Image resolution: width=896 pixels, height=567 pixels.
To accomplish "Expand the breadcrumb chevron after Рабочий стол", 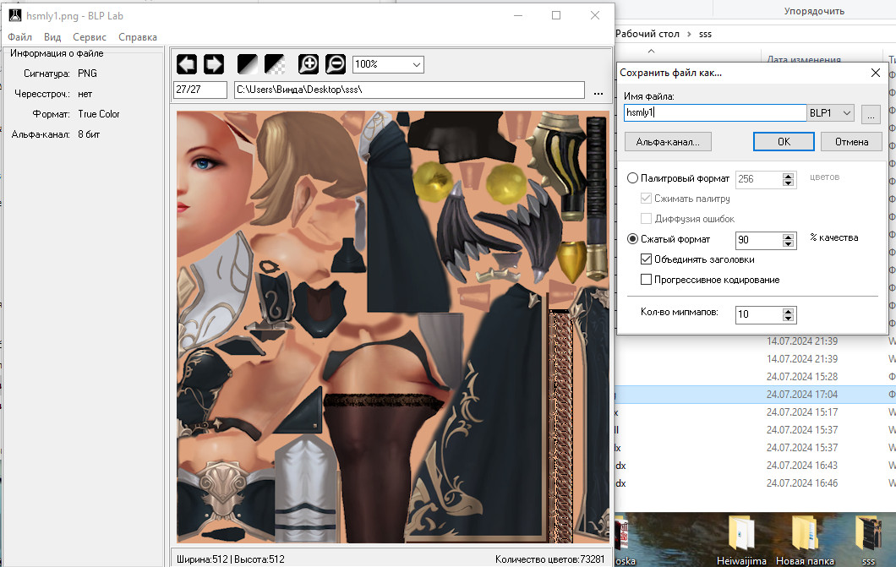I will [x=689, y=35].
